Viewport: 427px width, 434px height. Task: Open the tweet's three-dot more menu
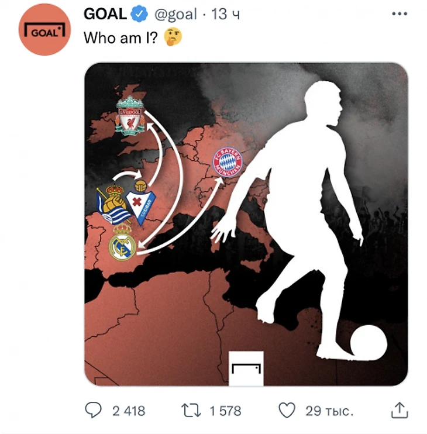[399, 14]
